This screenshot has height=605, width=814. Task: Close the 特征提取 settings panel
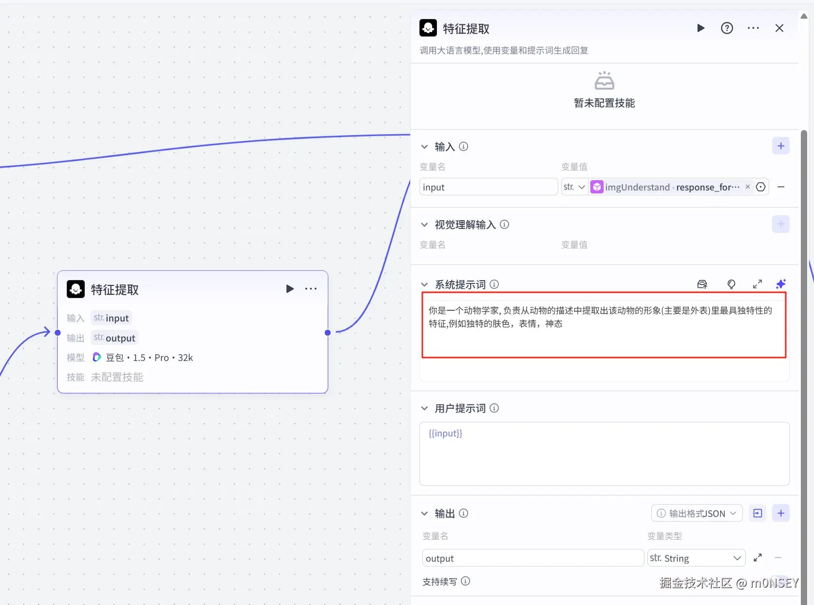pyautogui.click(x=779, y=28)
